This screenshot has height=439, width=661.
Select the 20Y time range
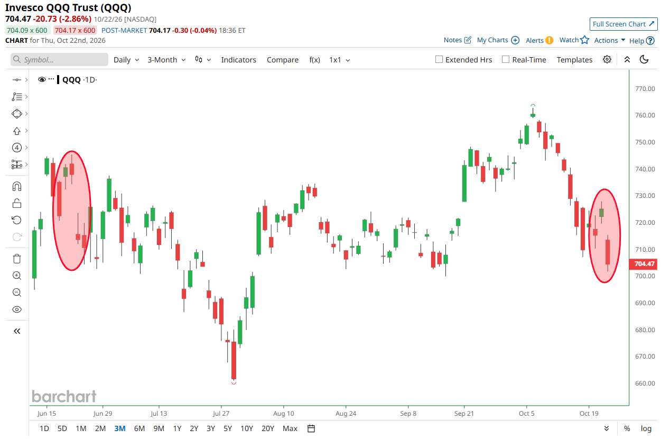(268, 428)
